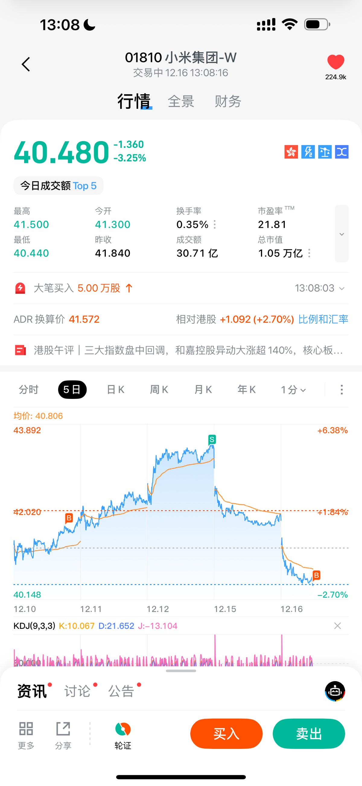Viewport: 362px width, 786px height.
Task: Select the 日K chart tab
Action: [x=116, y=390]
